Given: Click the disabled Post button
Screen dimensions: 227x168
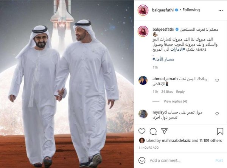Looking at the screenshot, I should pos(219,160).
